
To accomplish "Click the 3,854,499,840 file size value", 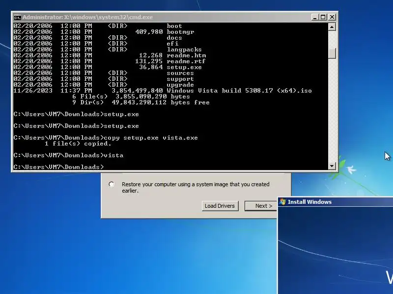I will coord(137,91).
